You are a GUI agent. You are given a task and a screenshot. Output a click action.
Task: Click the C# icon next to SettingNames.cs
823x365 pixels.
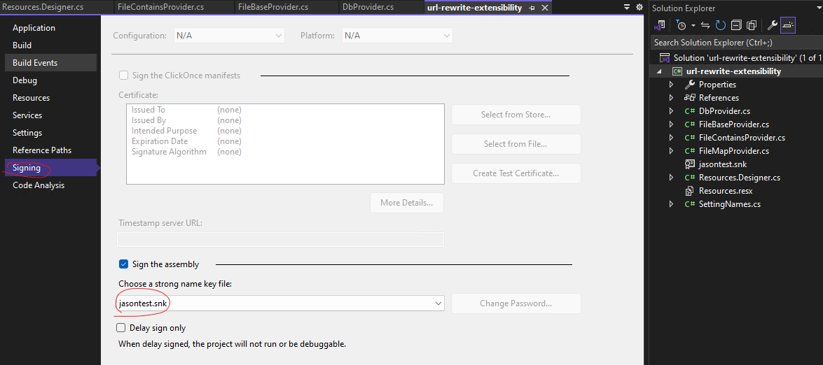coord(690,204)
